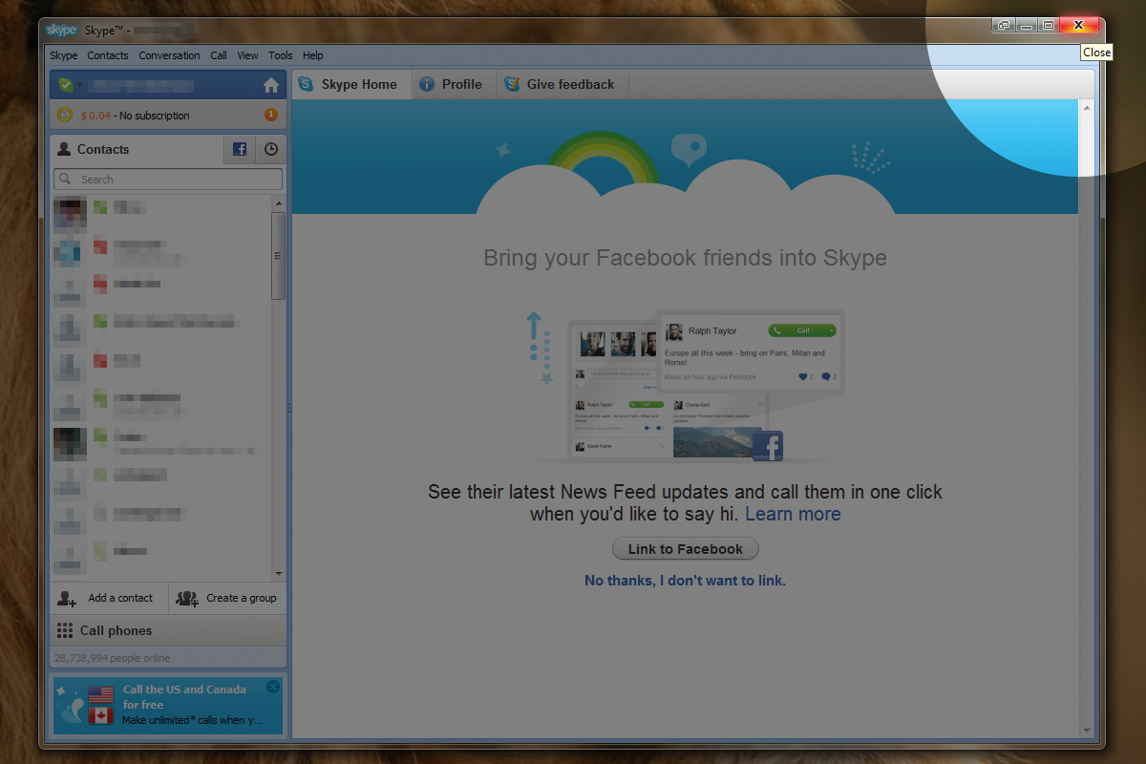Decline with "No thanks, I don't want to link"
Image resolution: width=1146 pixels, height=764 pixels.
pos(685,581)
